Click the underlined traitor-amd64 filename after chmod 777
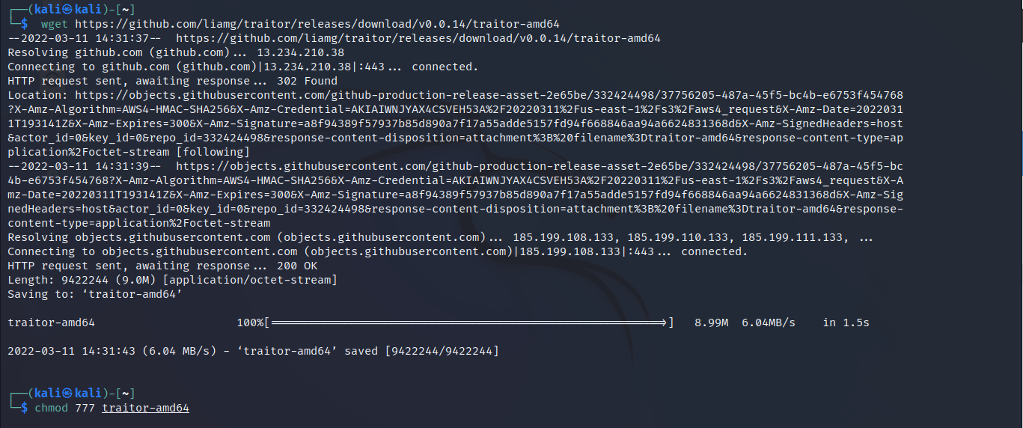This screenshot has height=428, width=1023. coord(145,408)
